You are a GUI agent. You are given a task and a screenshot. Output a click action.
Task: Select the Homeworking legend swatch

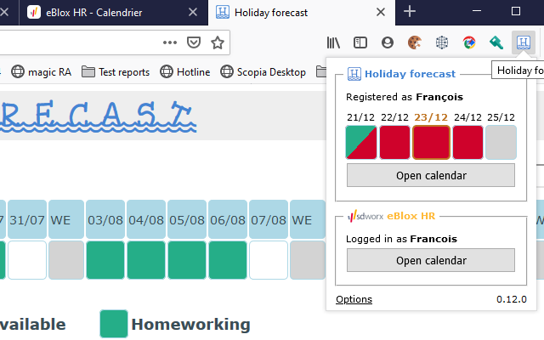[114, 324]
